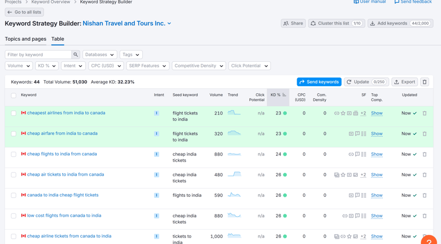The height and width of the screenshot is (244, 441).
Task: Delete the cheapest airlines from india row
Action: click(425, 113)
